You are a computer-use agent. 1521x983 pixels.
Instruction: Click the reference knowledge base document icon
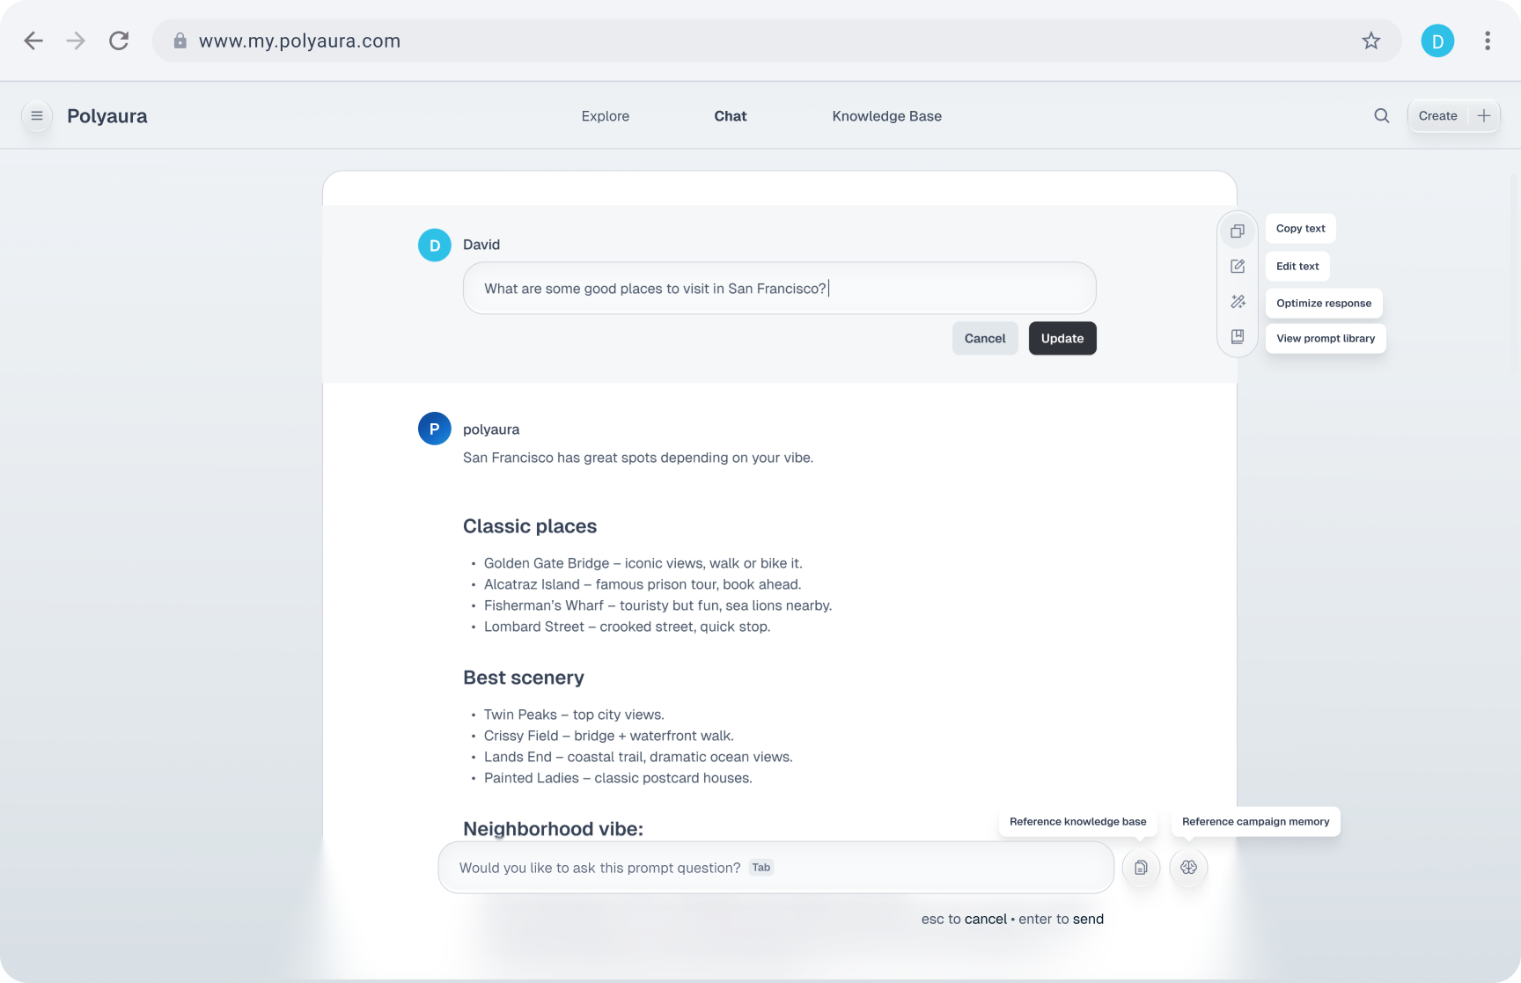coord(1141,868)
